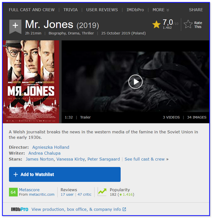Click the Rate This empty star
The image size is (212, 218).
tap(188, 24)
